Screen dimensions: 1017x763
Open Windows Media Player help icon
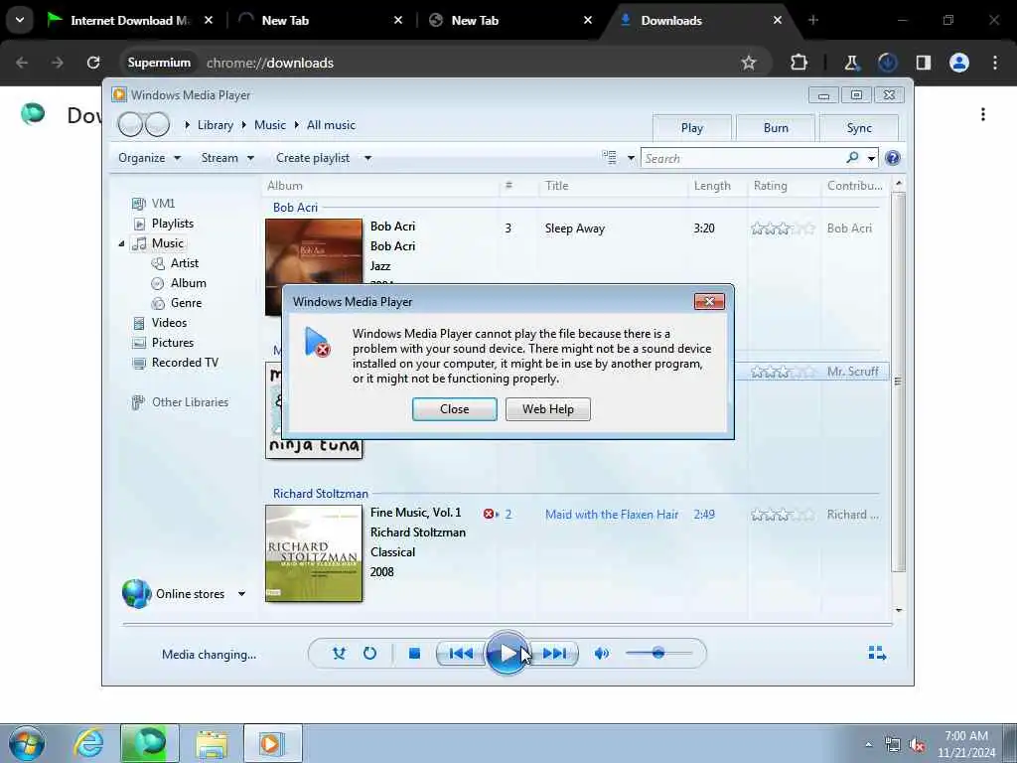pos(893,158)
